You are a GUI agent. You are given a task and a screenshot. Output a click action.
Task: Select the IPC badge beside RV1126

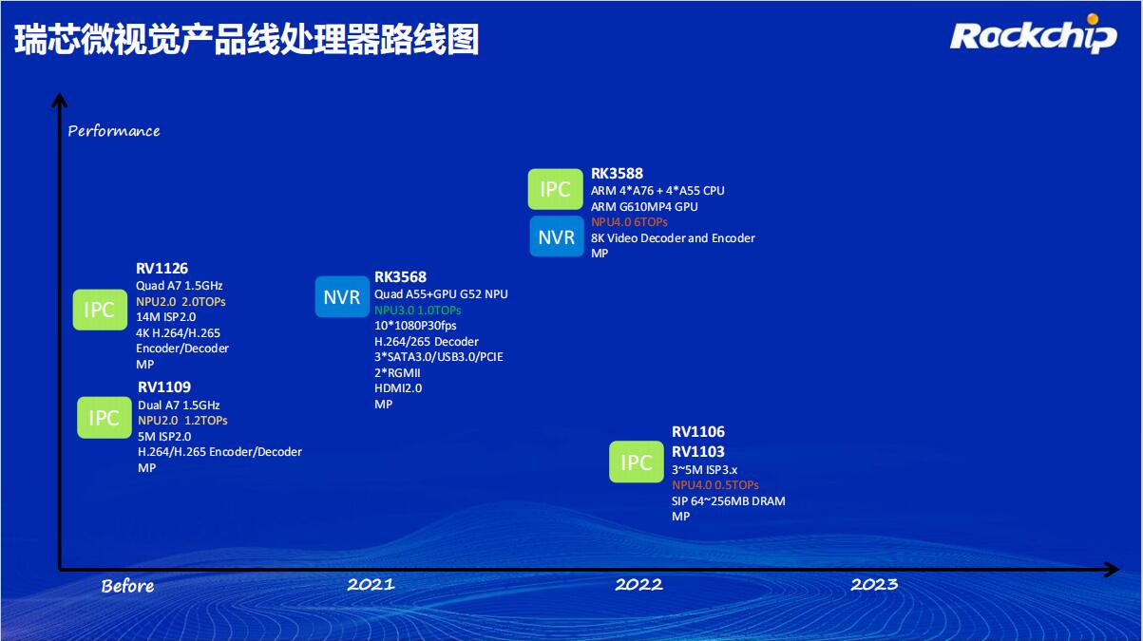click(x=100, y=310)
